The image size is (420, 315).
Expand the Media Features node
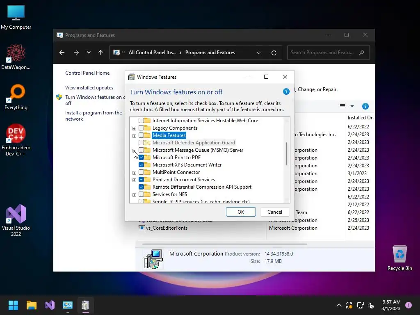pos(134,136)
